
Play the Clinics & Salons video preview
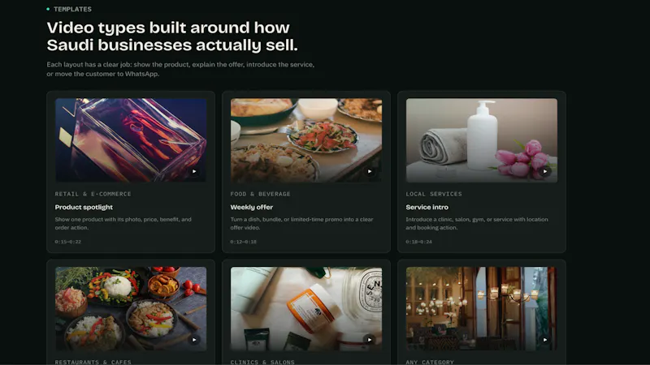(x=370, y=340)
